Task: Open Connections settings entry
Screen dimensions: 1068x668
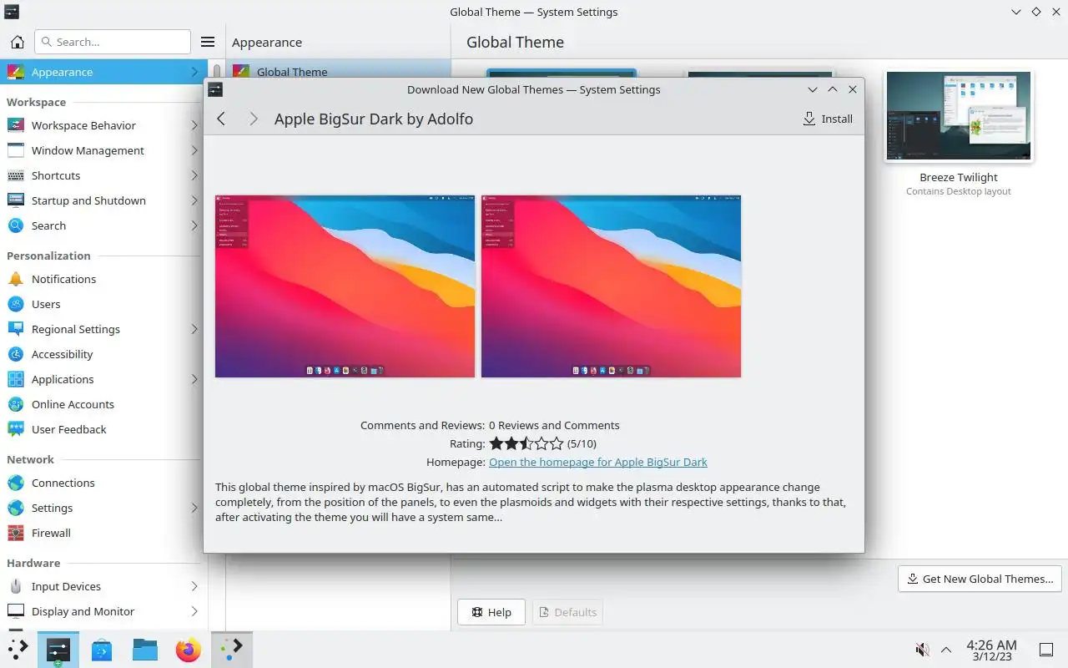Action: 103,483
